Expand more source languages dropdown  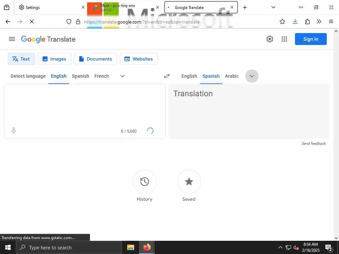pos(122,76)
